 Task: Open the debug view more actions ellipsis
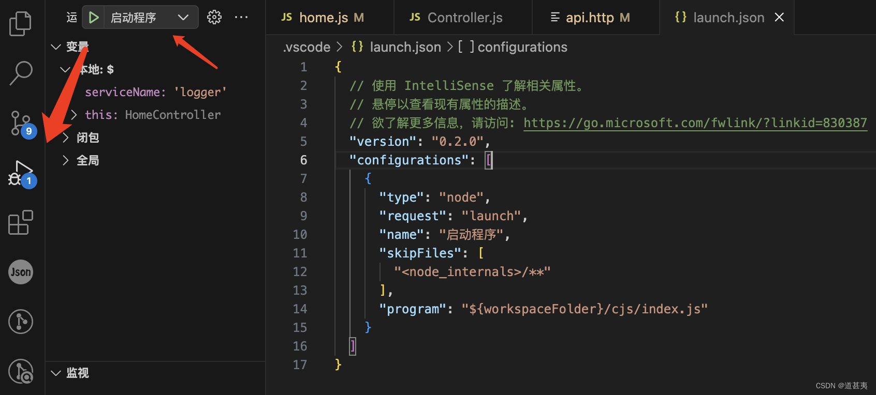241,18
